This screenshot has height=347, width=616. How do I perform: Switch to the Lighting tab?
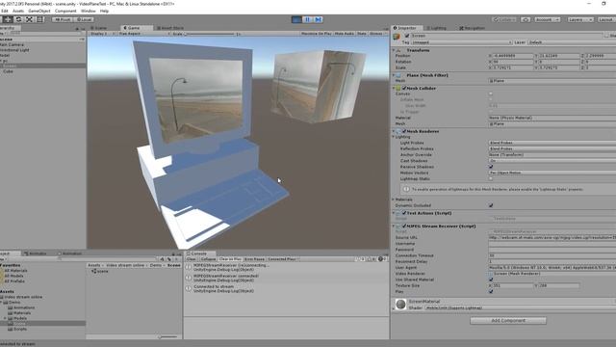(436, 28)
